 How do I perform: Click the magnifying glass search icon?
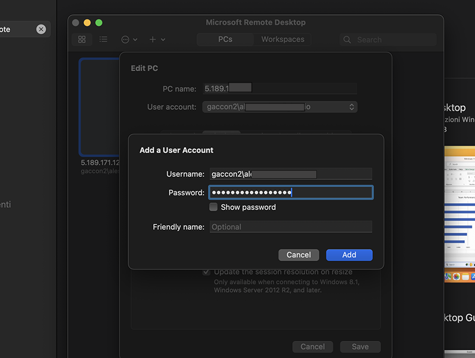tap(347, 40)
